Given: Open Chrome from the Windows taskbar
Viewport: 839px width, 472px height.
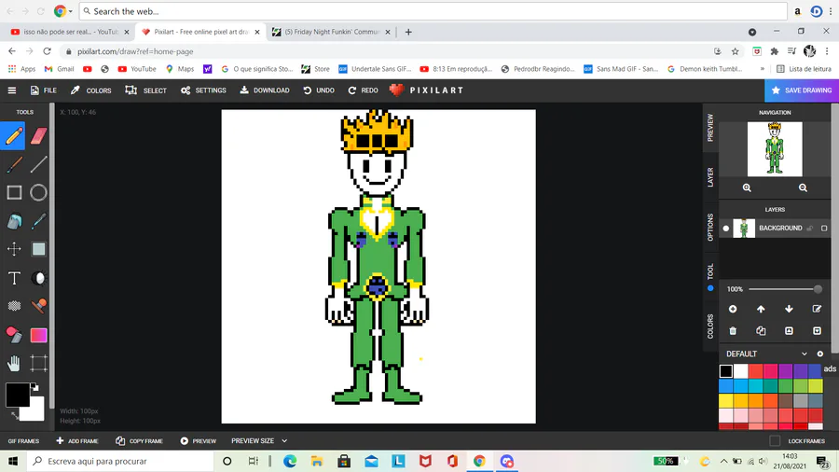Looking at the screenshot, I should pyautogui.click(x=479, y=461).
